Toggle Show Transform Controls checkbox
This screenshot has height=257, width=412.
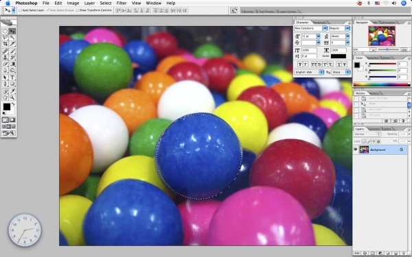[x=77, y=10]
